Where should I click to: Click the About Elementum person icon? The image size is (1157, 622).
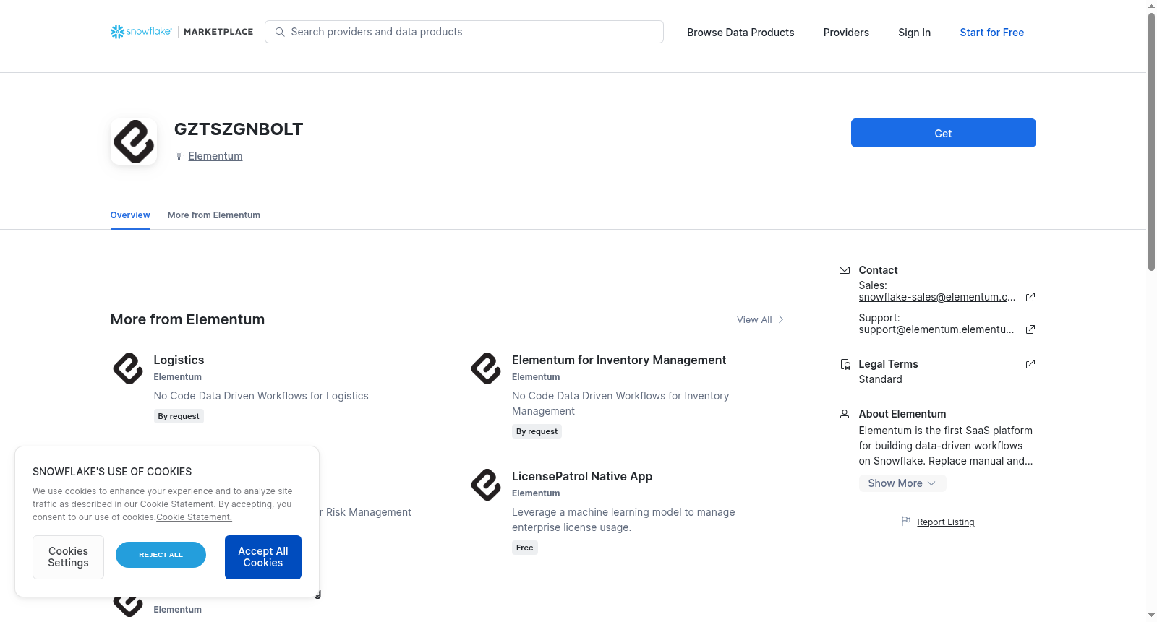[845, 414]
